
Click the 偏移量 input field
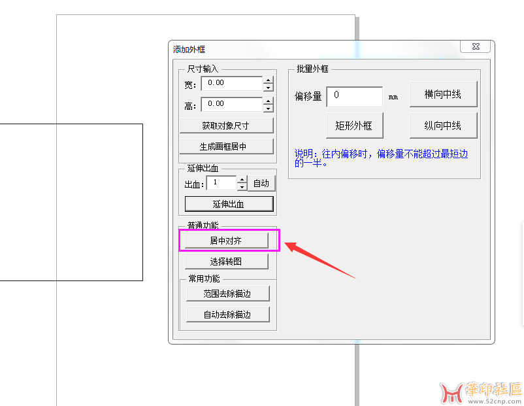coord(354,96)
